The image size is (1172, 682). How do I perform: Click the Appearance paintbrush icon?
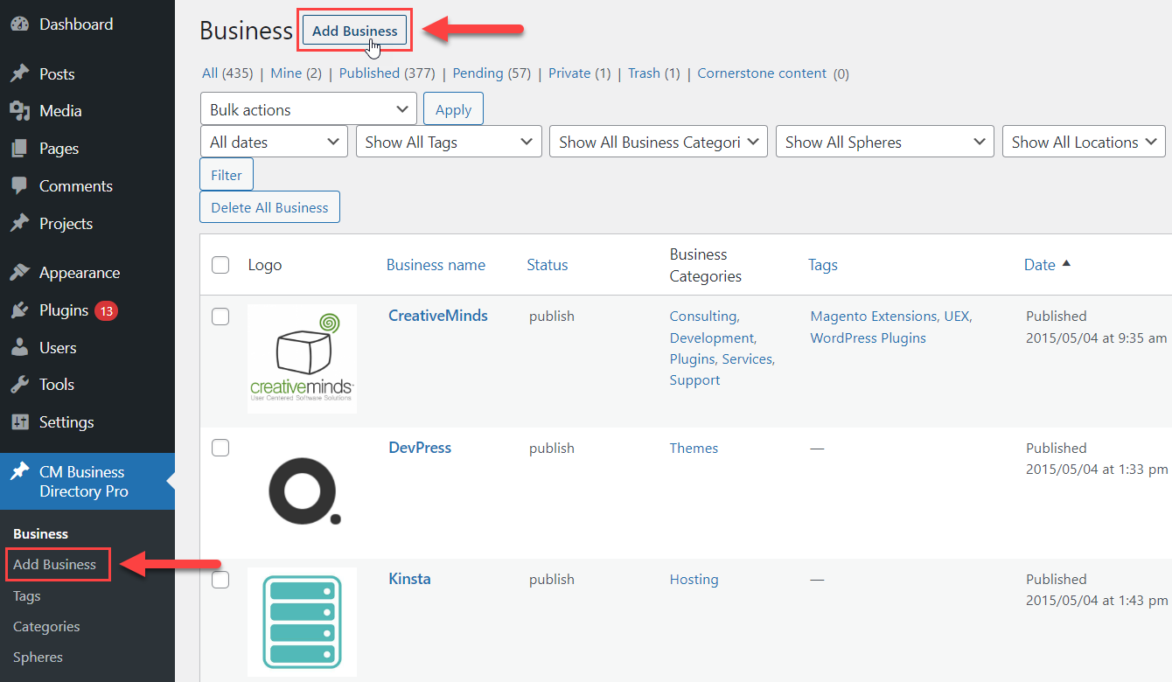click(x=19, y=273)
